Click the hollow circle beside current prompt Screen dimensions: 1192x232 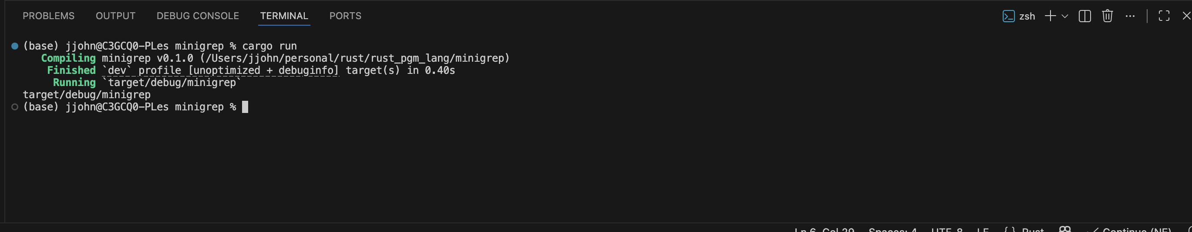[x=15, y=107]
